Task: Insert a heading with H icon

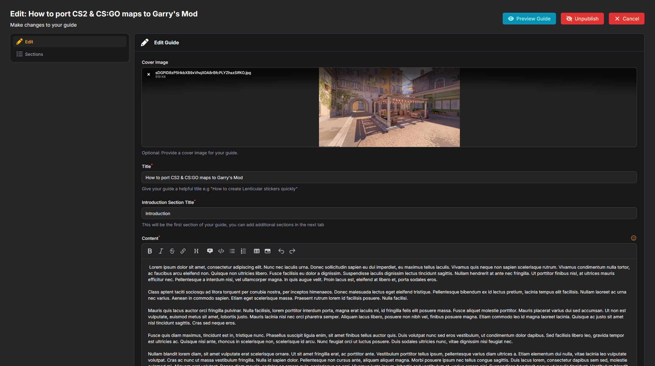Action: click(x=196, y=251)
